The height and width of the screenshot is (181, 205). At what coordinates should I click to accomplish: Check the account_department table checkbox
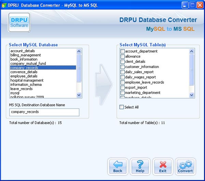point(123,51)
